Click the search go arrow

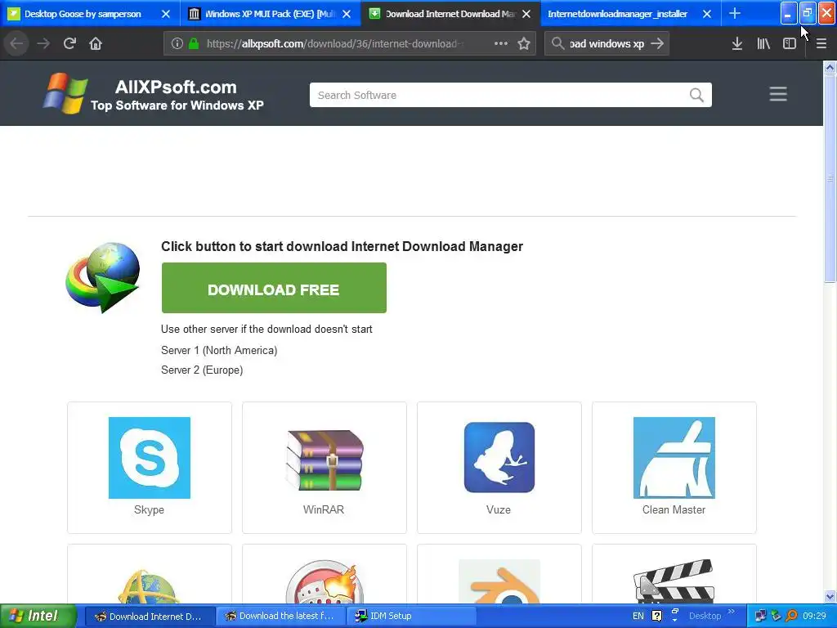pos(658,43)
